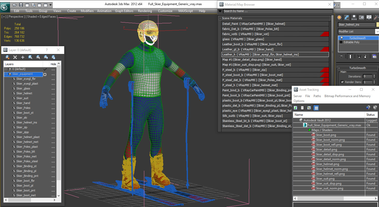This screenshot has width=379, height=207.
Task: Click Pin Stack icon below modifier stack
Action: [x=341, y=56]
